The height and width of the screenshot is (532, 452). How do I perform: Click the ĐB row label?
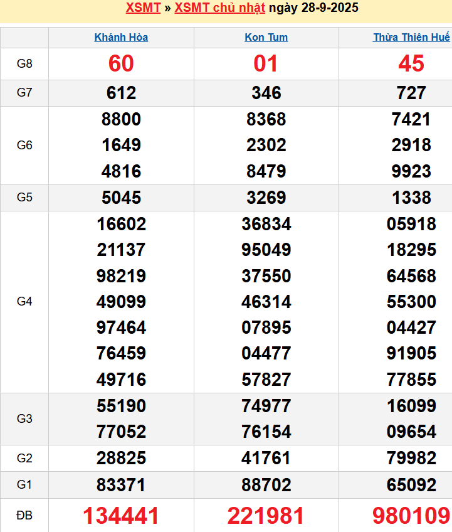tap(24, 516)
